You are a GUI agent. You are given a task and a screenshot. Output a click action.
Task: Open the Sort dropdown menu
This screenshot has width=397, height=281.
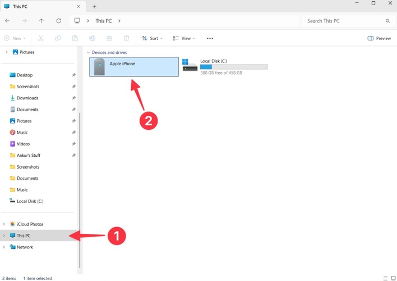tap(152, 38)
